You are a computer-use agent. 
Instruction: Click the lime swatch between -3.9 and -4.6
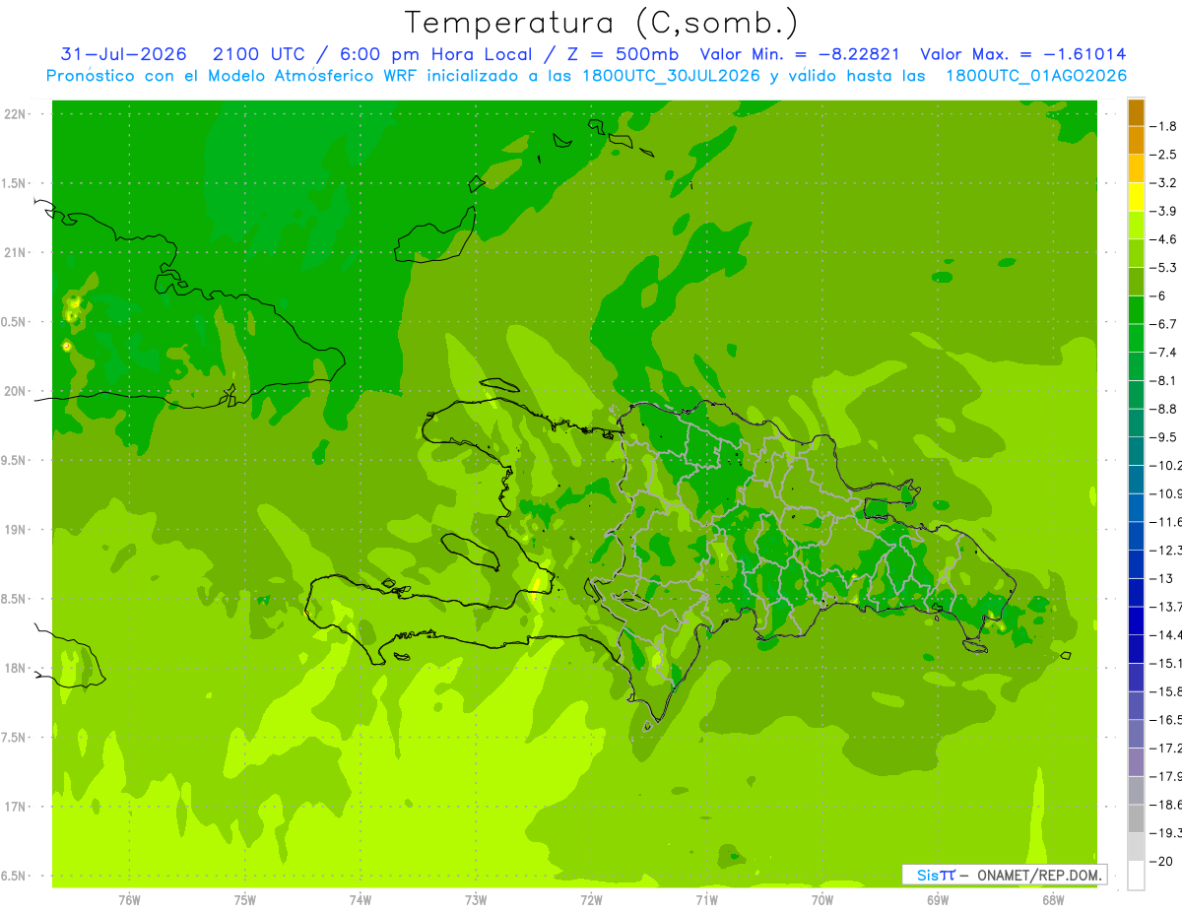point(1136,226)
